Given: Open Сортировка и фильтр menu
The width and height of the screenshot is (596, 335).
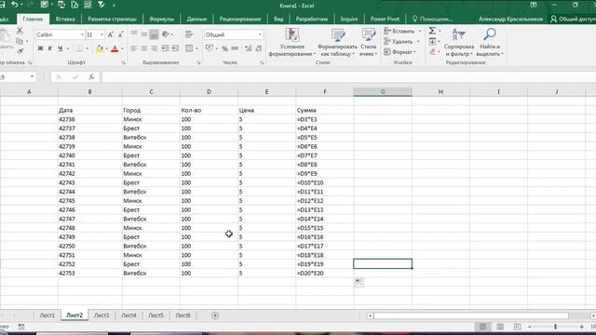Looking at the screenshot, I should tap(459, 42).
